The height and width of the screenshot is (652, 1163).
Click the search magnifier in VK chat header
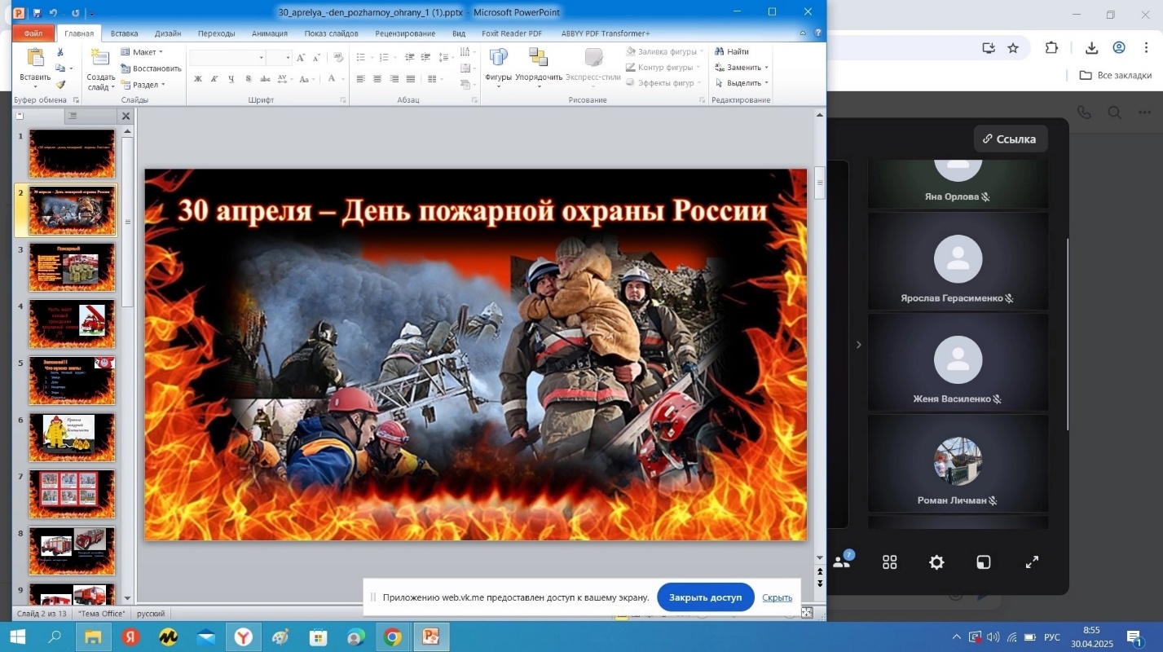point(1114,112)
